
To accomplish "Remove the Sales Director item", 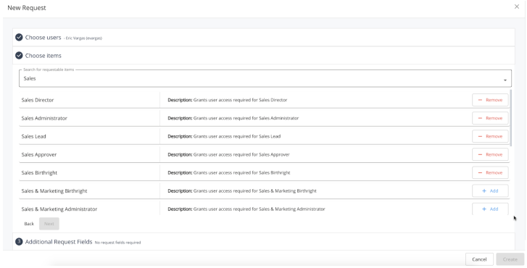I will point(490,100).
